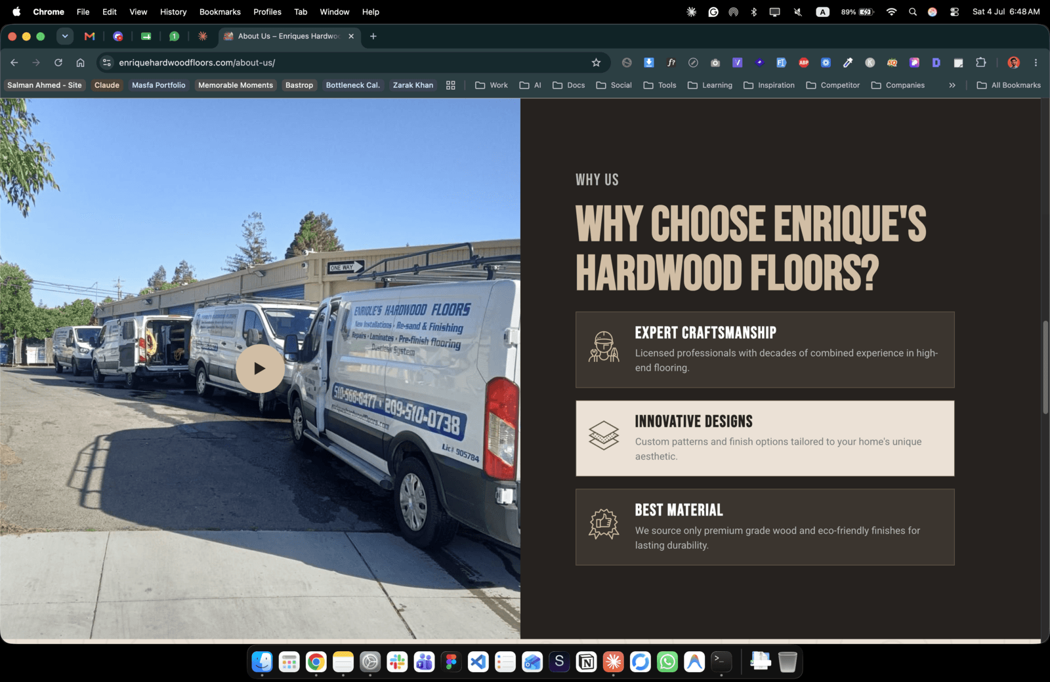The width and height of the screenshot is (1050, 682).
Task: Open the Profiles menu
Action: tap(267, 12)
